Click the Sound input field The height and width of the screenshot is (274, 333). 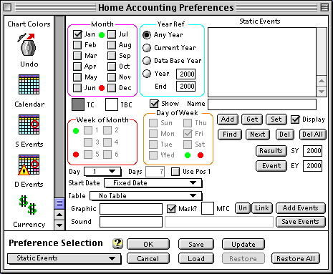tap(131, 222)
